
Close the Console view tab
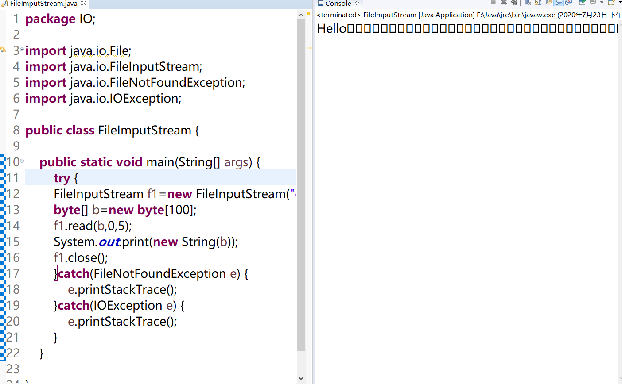click(357, 3)
